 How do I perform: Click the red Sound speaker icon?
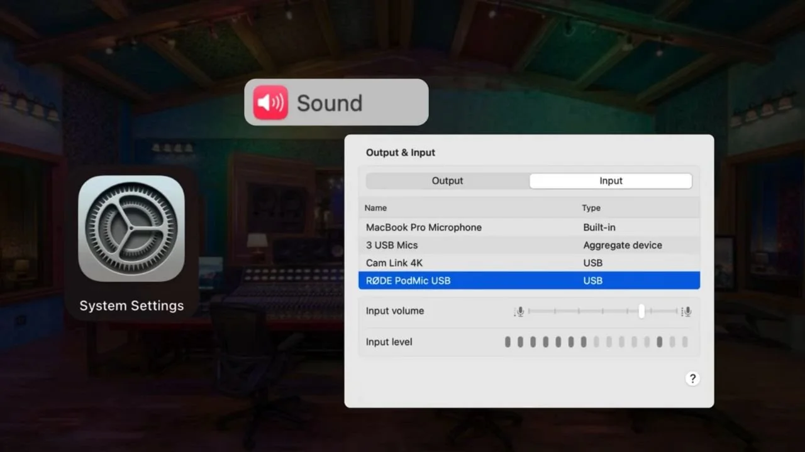point(270,102)
